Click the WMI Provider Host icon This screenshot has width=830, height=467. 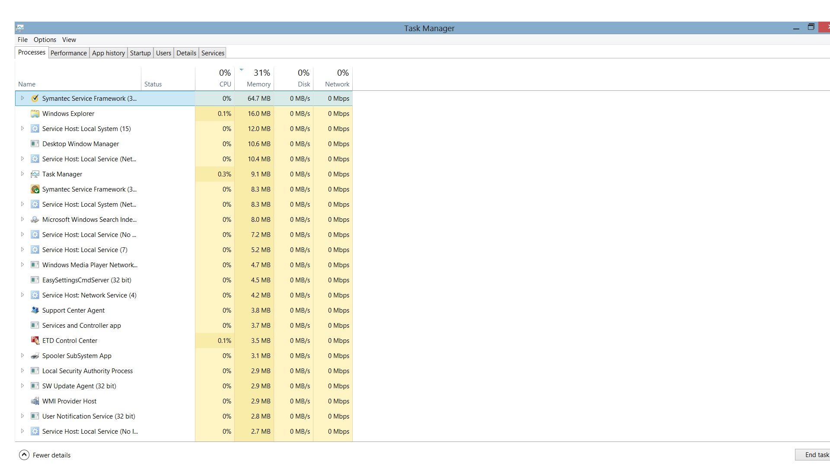point(35,401)
